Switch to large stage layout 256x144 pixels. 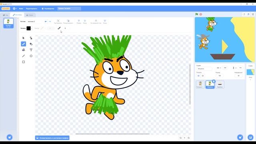[x=248, y=14]
